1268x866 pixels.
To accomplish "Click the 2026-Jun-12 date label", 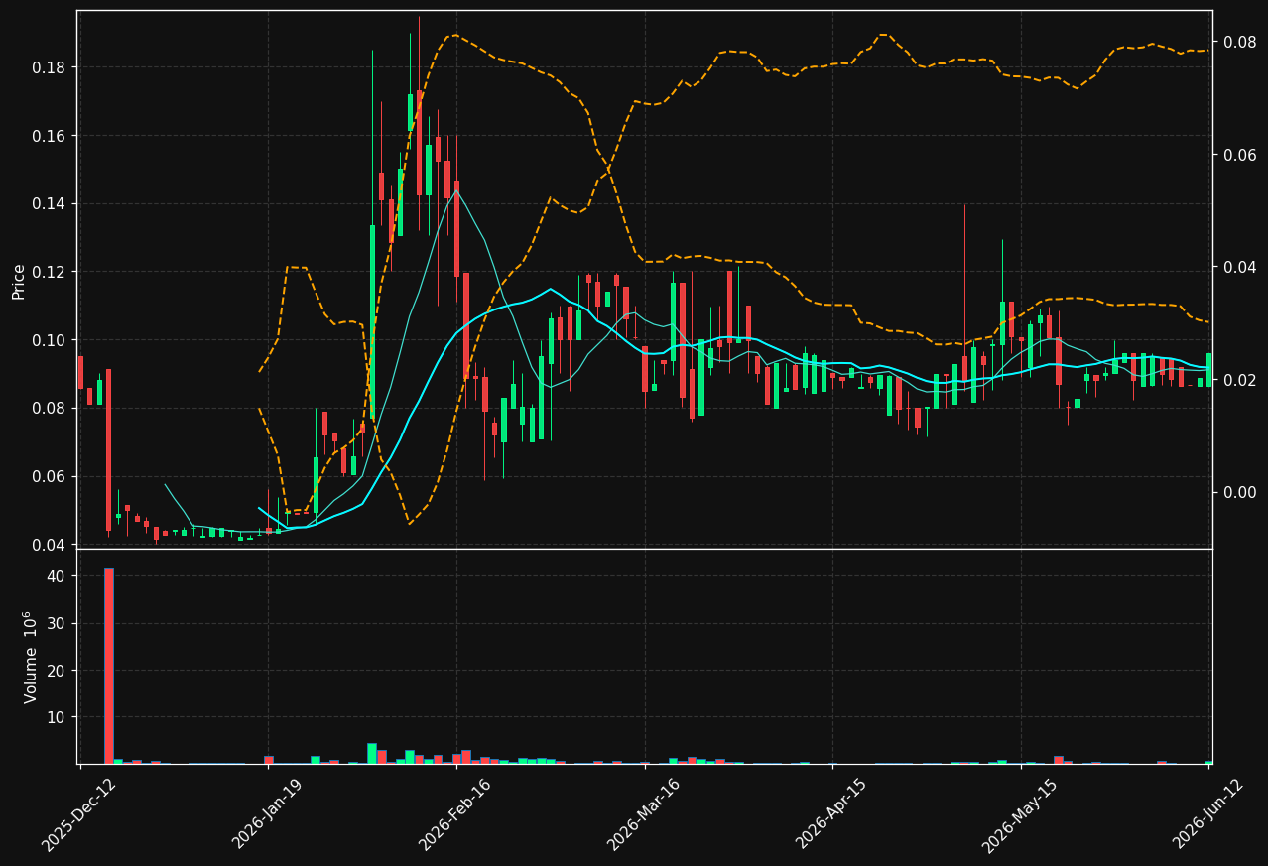I will 1208,814.
